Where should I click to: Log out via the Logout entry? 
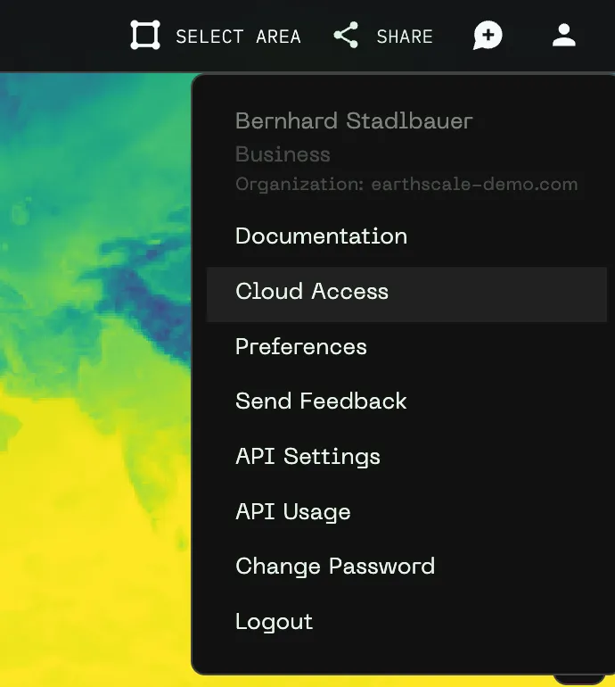coord(275,622)
